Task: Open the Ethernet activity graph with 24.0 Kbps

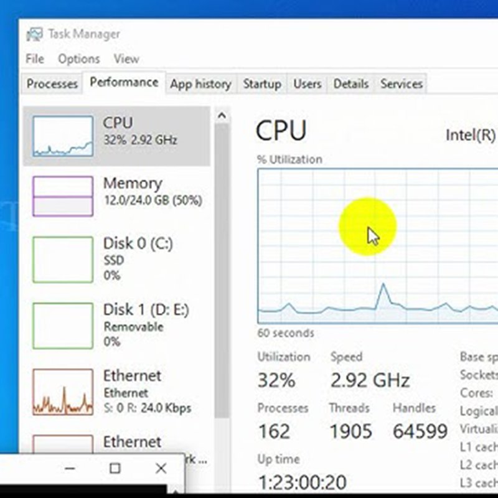Action: (x=62, y=392)
